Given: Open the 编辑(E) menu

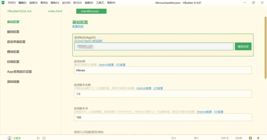Looking at the screenshot, I should 23,3.
